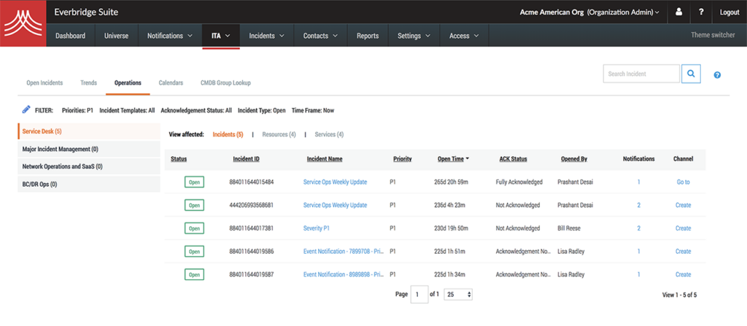This screenshot has height=326, width=747.
Task: Click the Everbridge logo icon
Action: (23, 23)
